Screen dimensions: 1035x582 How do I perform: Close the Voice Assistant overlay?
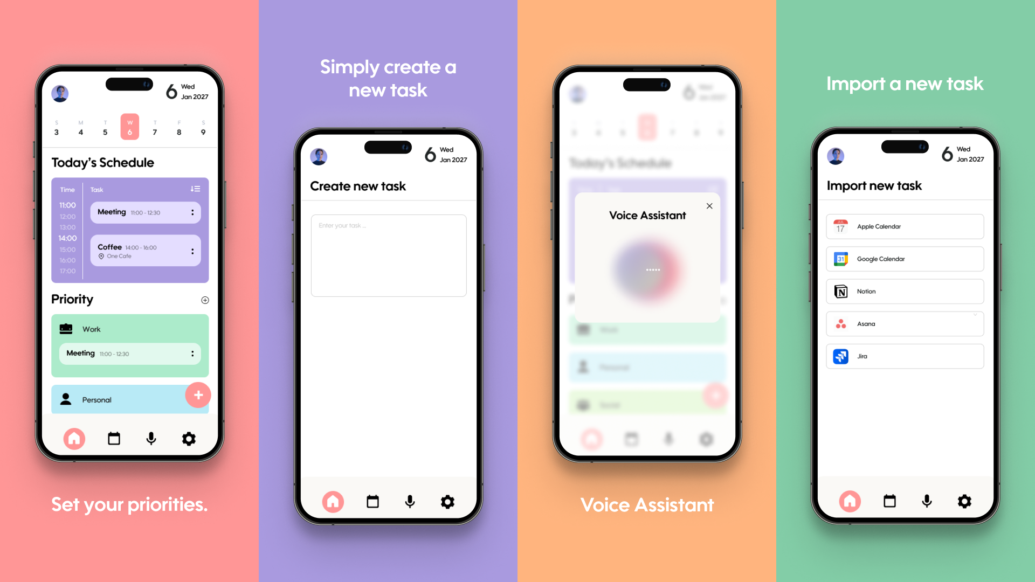coord(709,206)
